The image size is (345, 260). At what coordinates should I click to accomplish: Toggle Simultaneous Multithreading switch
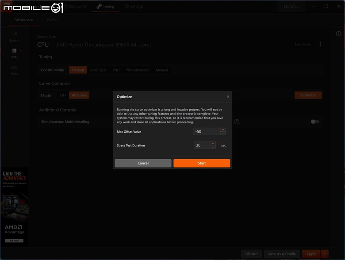[315, 122]
